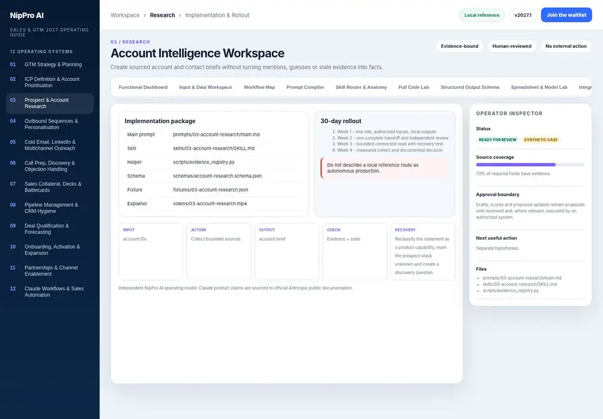Image resolution: width=603 pixels, height=419 pixels.
Task: Click Workspace breadcrumb
Action: point(125,15)
